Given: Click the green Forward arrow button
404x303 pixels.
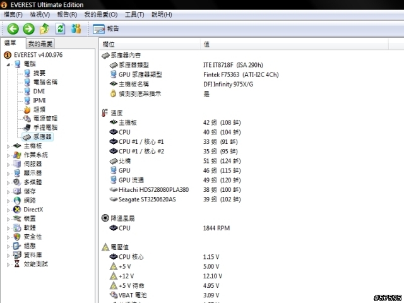Looking at the screenshot, I should [28, 29].
